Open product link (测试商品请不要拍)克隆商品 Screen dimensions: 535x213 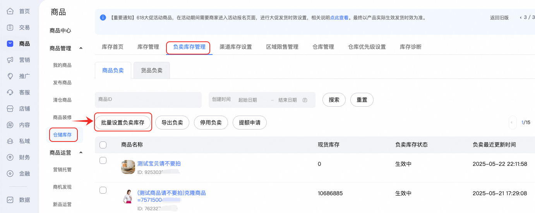pyautogui.click(x=171, y=196)
